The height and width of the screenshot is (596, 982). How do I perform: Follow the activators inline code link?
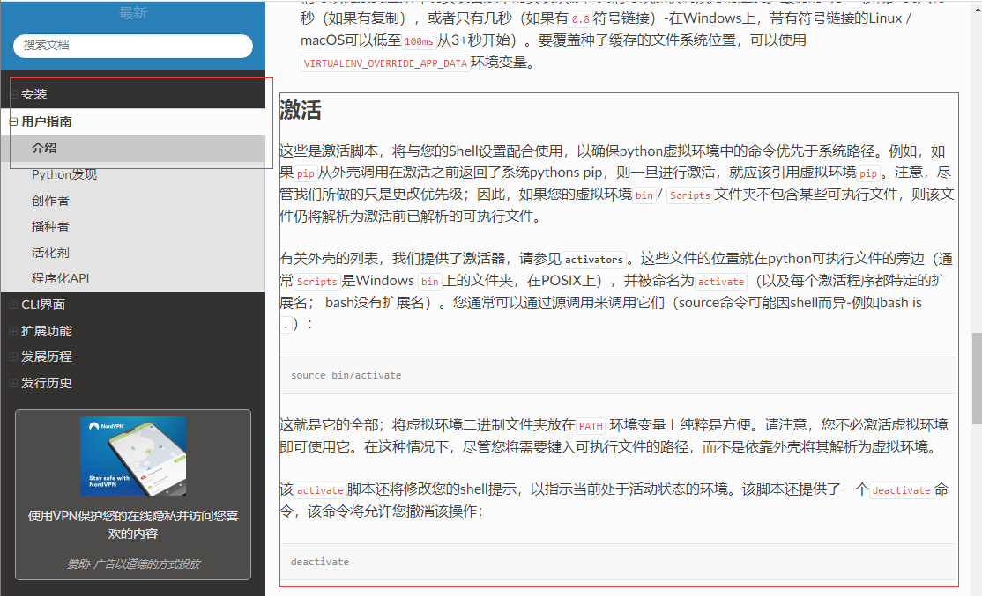tap(594, 260)
